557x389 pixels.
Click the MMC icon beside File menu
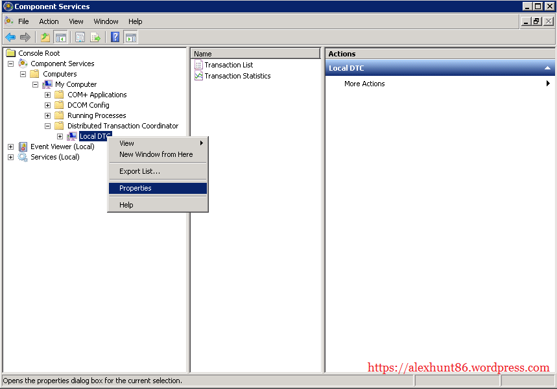[9, 21]
